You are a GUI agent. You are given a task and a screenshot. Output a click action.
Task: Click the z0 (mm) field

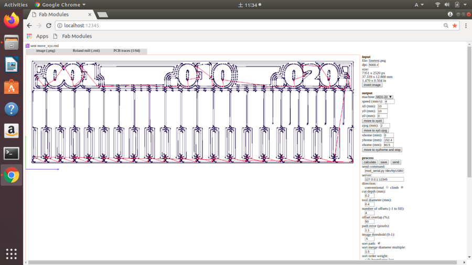(382, 116)
